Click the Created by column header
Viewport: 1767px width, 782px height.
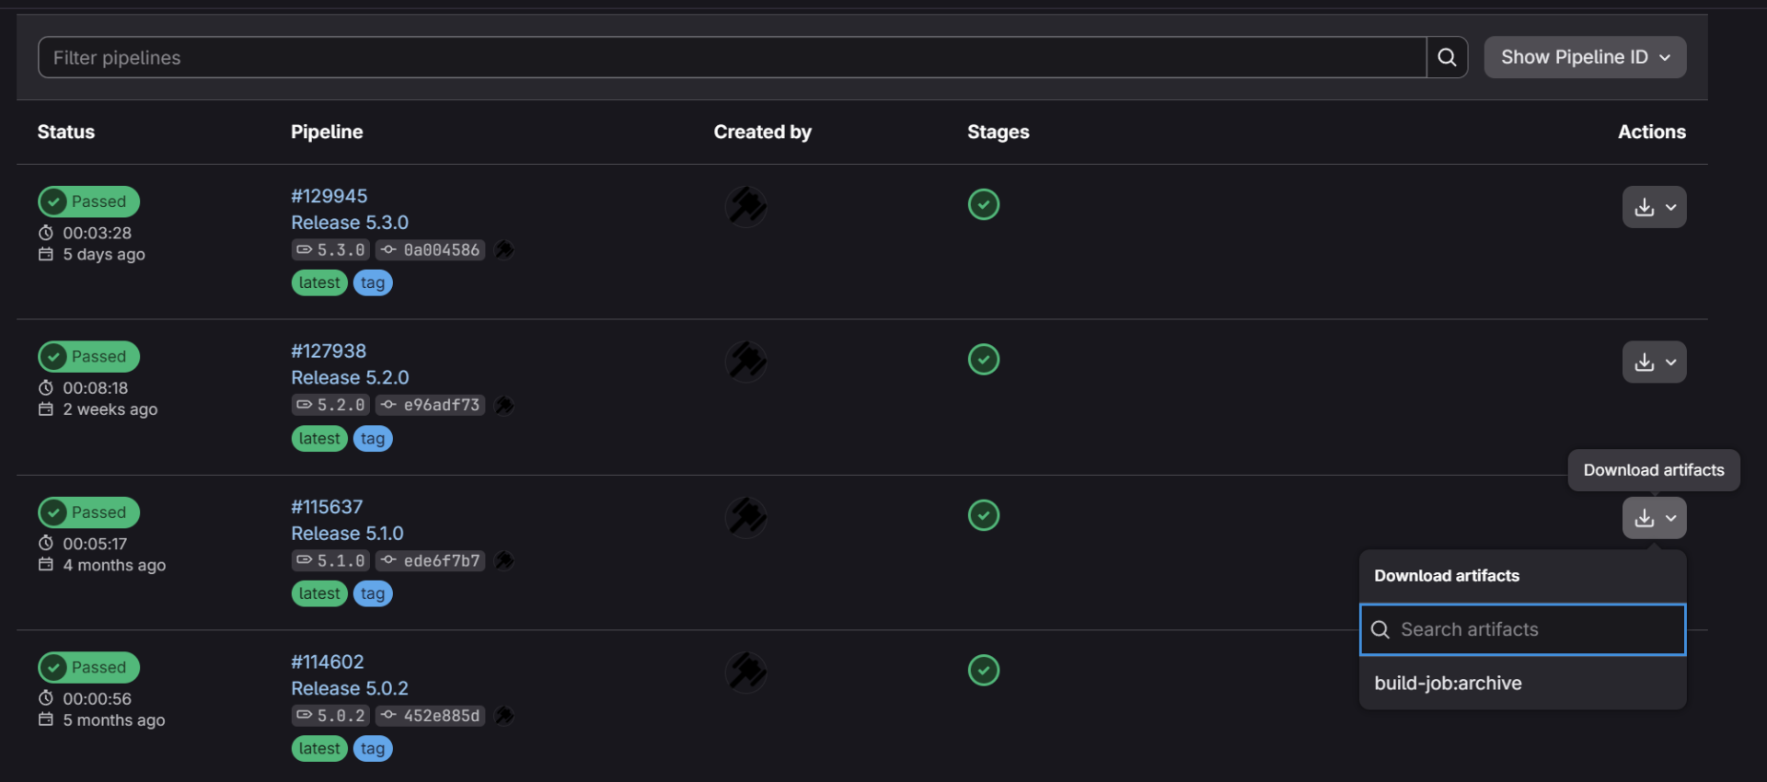763,132
